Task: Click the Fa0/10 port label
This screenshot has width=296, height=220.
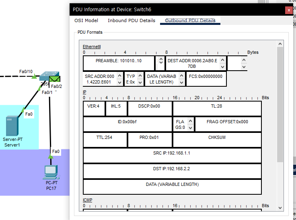Action: click(26, 71)
